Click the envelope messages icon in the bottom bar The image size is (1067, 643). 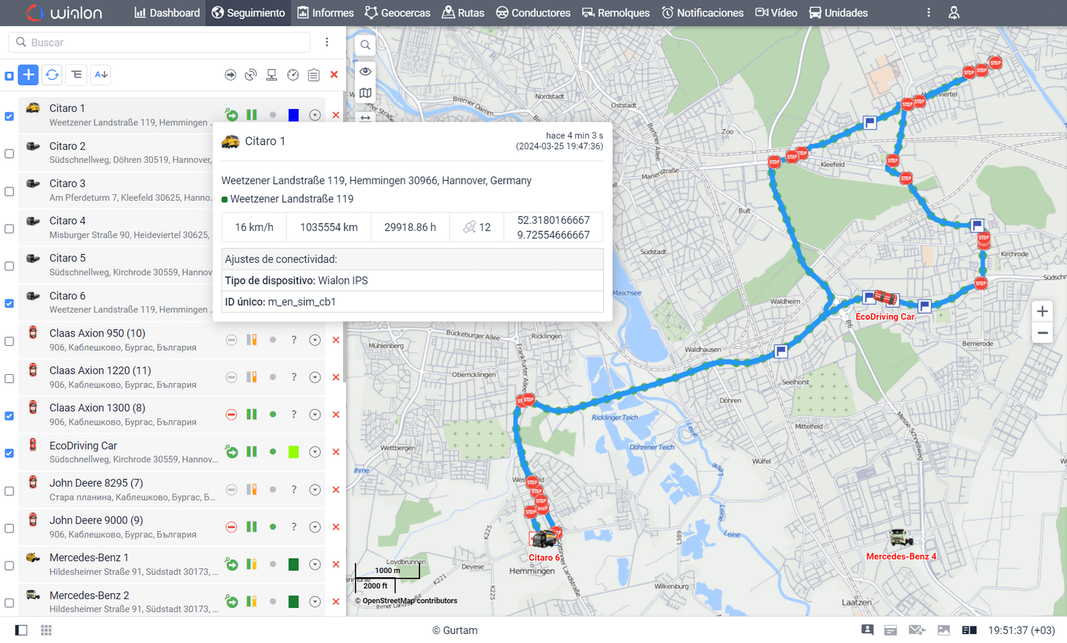tap(917, 630)
